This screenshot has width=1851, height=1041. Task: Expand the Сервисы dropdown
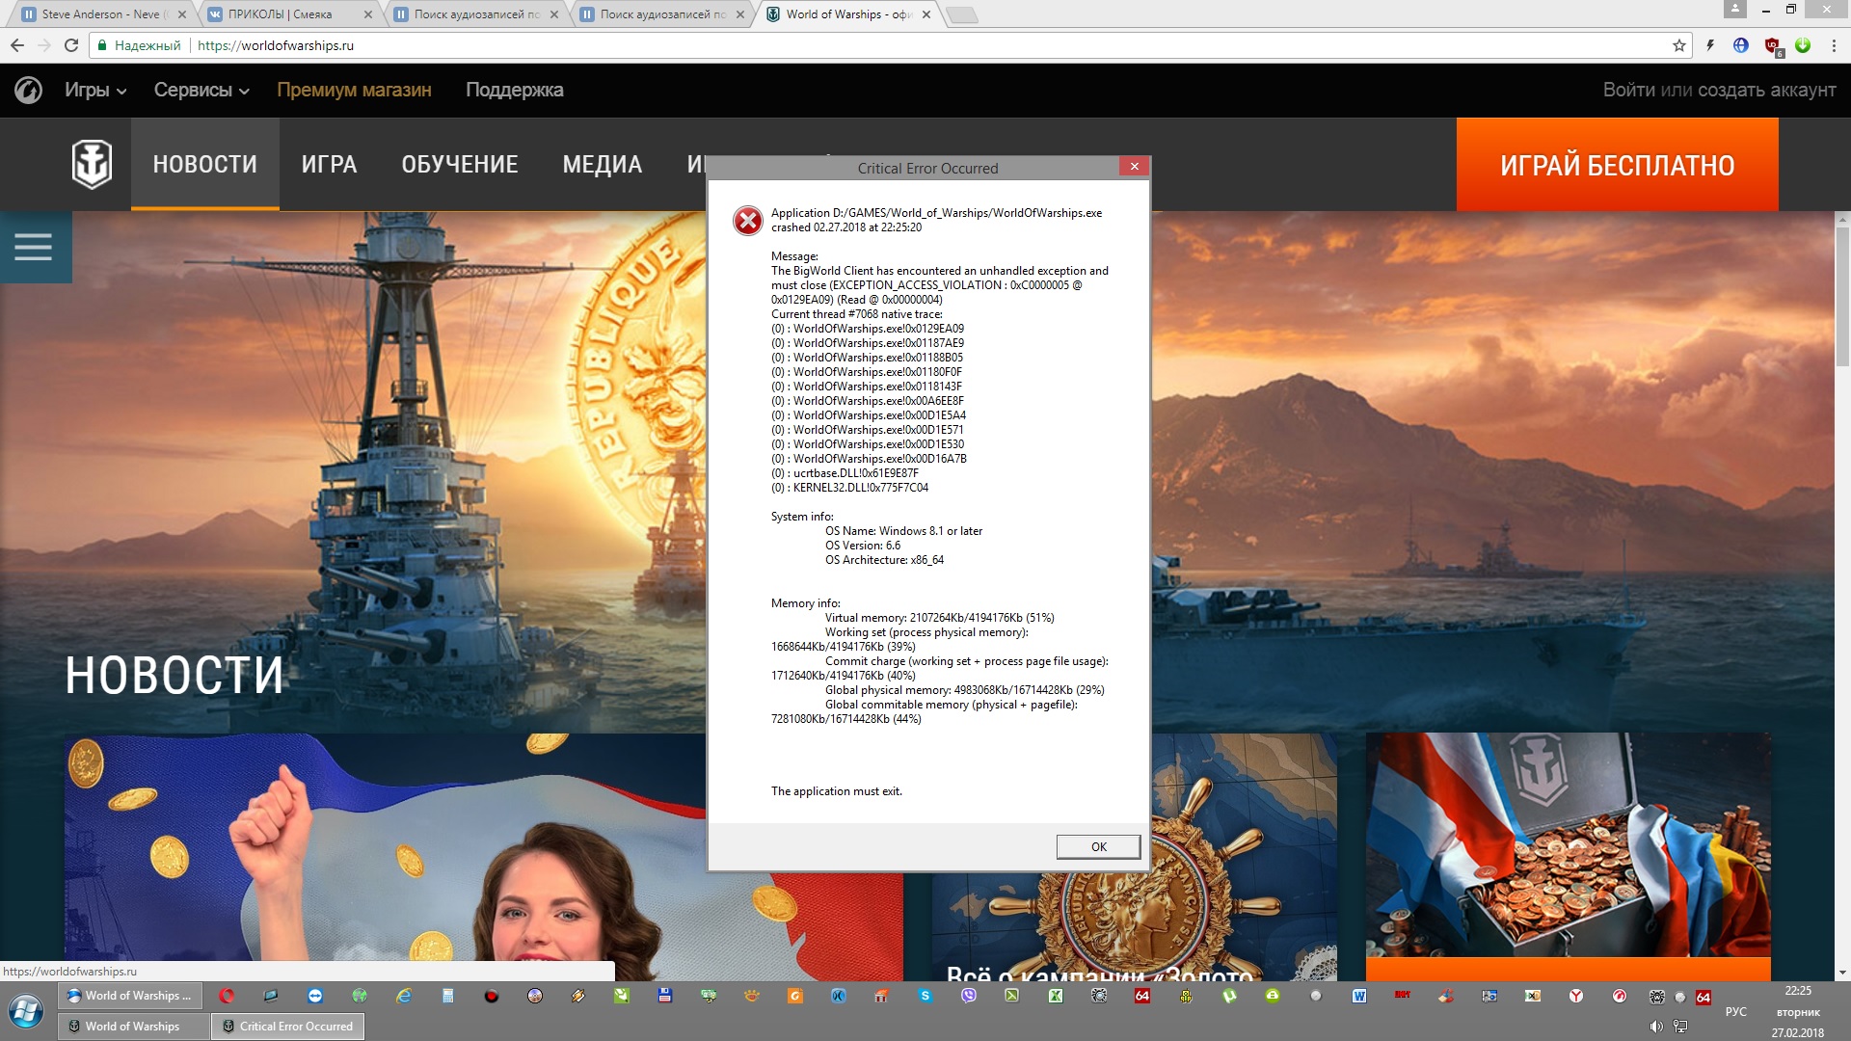point(201,90)
